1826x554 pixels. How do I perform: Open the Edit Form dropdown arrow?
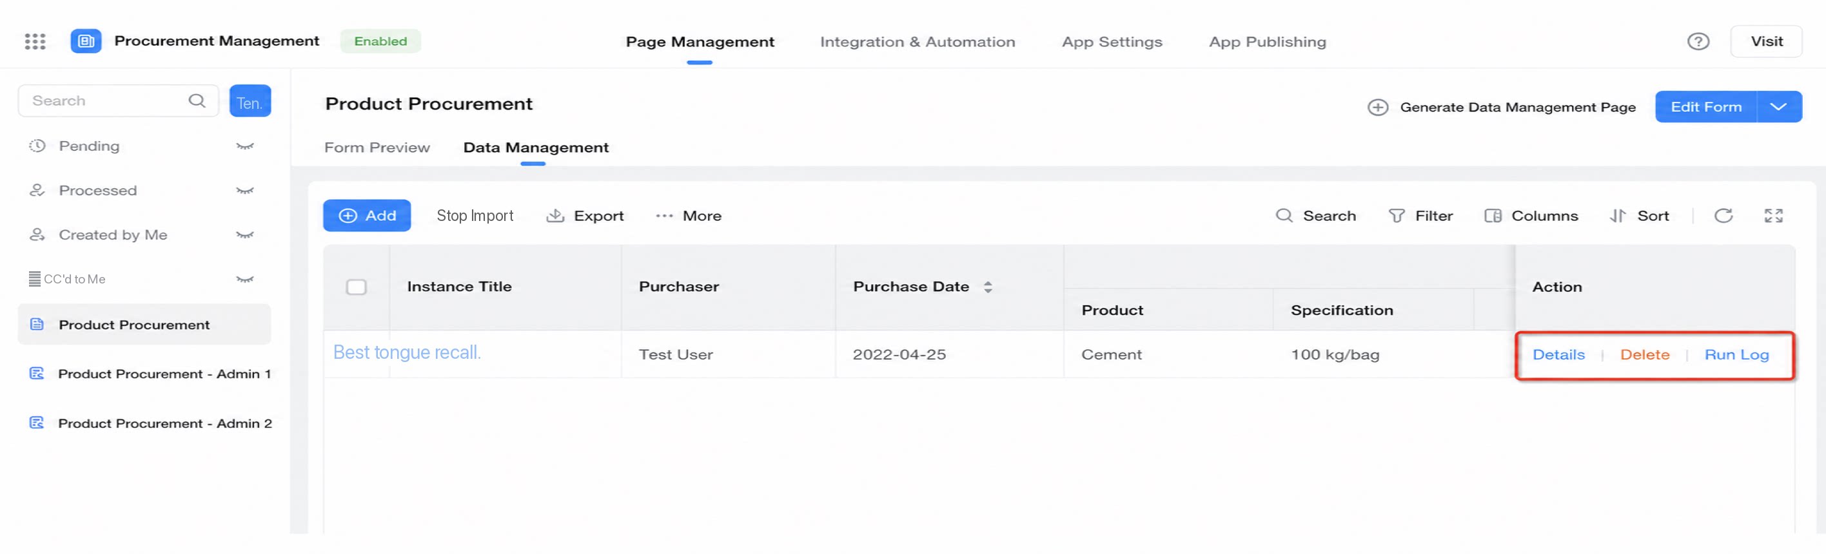1778,107
